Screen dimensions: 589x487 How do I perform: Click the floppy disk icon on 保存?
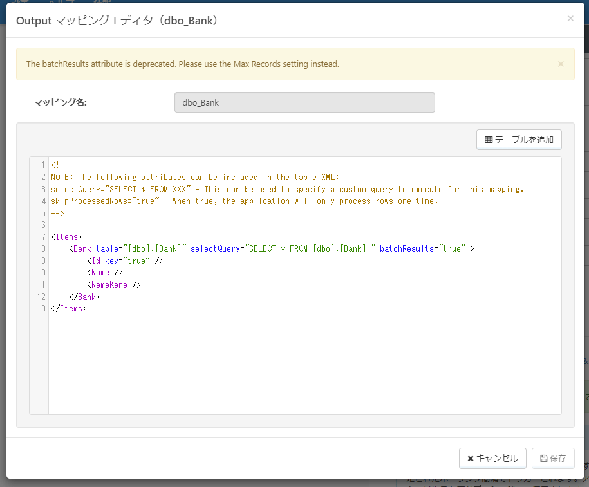(x=543, y=459)
